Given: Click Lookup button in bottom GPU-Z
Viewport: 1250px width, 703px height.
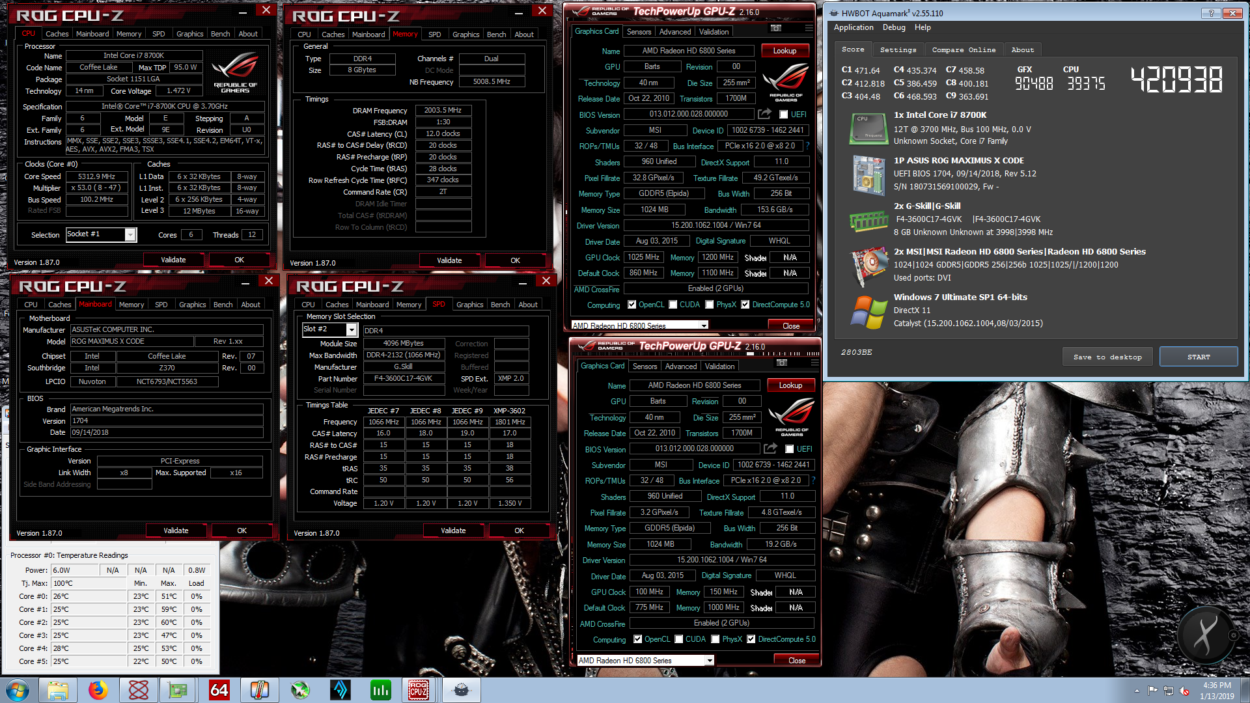Looking at the screenshot, I should [790, 385].
